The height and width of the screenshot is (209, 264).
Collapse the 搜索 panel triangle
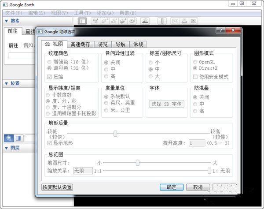pyautogui.click(x=7, y=21)
